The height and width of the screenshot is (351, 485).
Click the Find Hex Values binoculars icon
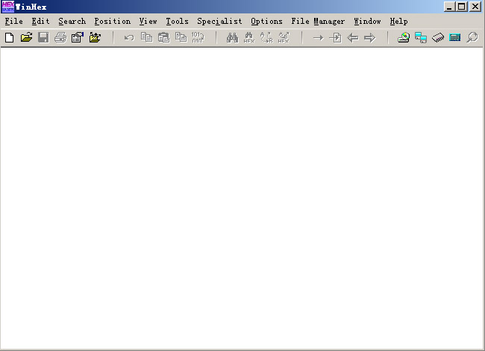click(249, 38)
